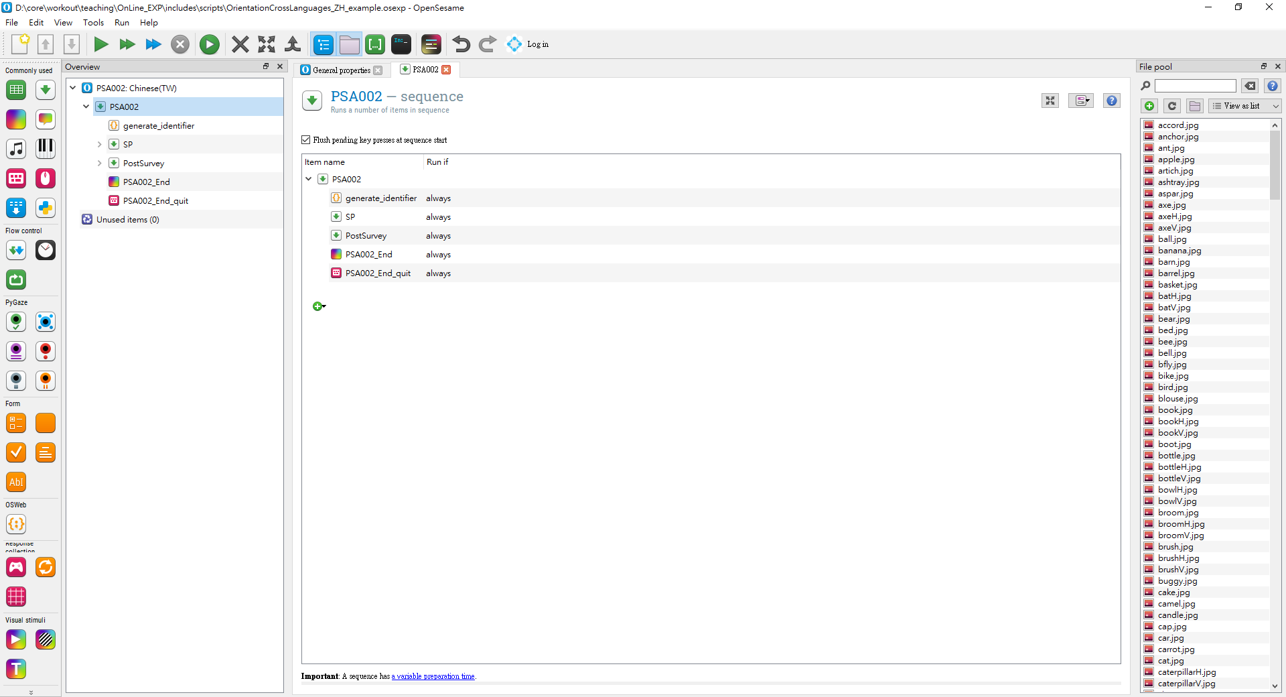Toggle the Overview area toolbar icon
The height and width of the screenshot is (697, 1286).
[324, 44]
